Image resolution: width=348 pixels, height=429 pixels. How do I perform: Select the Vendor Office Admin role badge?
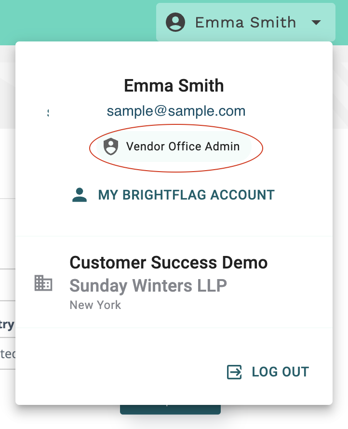coord(174,147)
